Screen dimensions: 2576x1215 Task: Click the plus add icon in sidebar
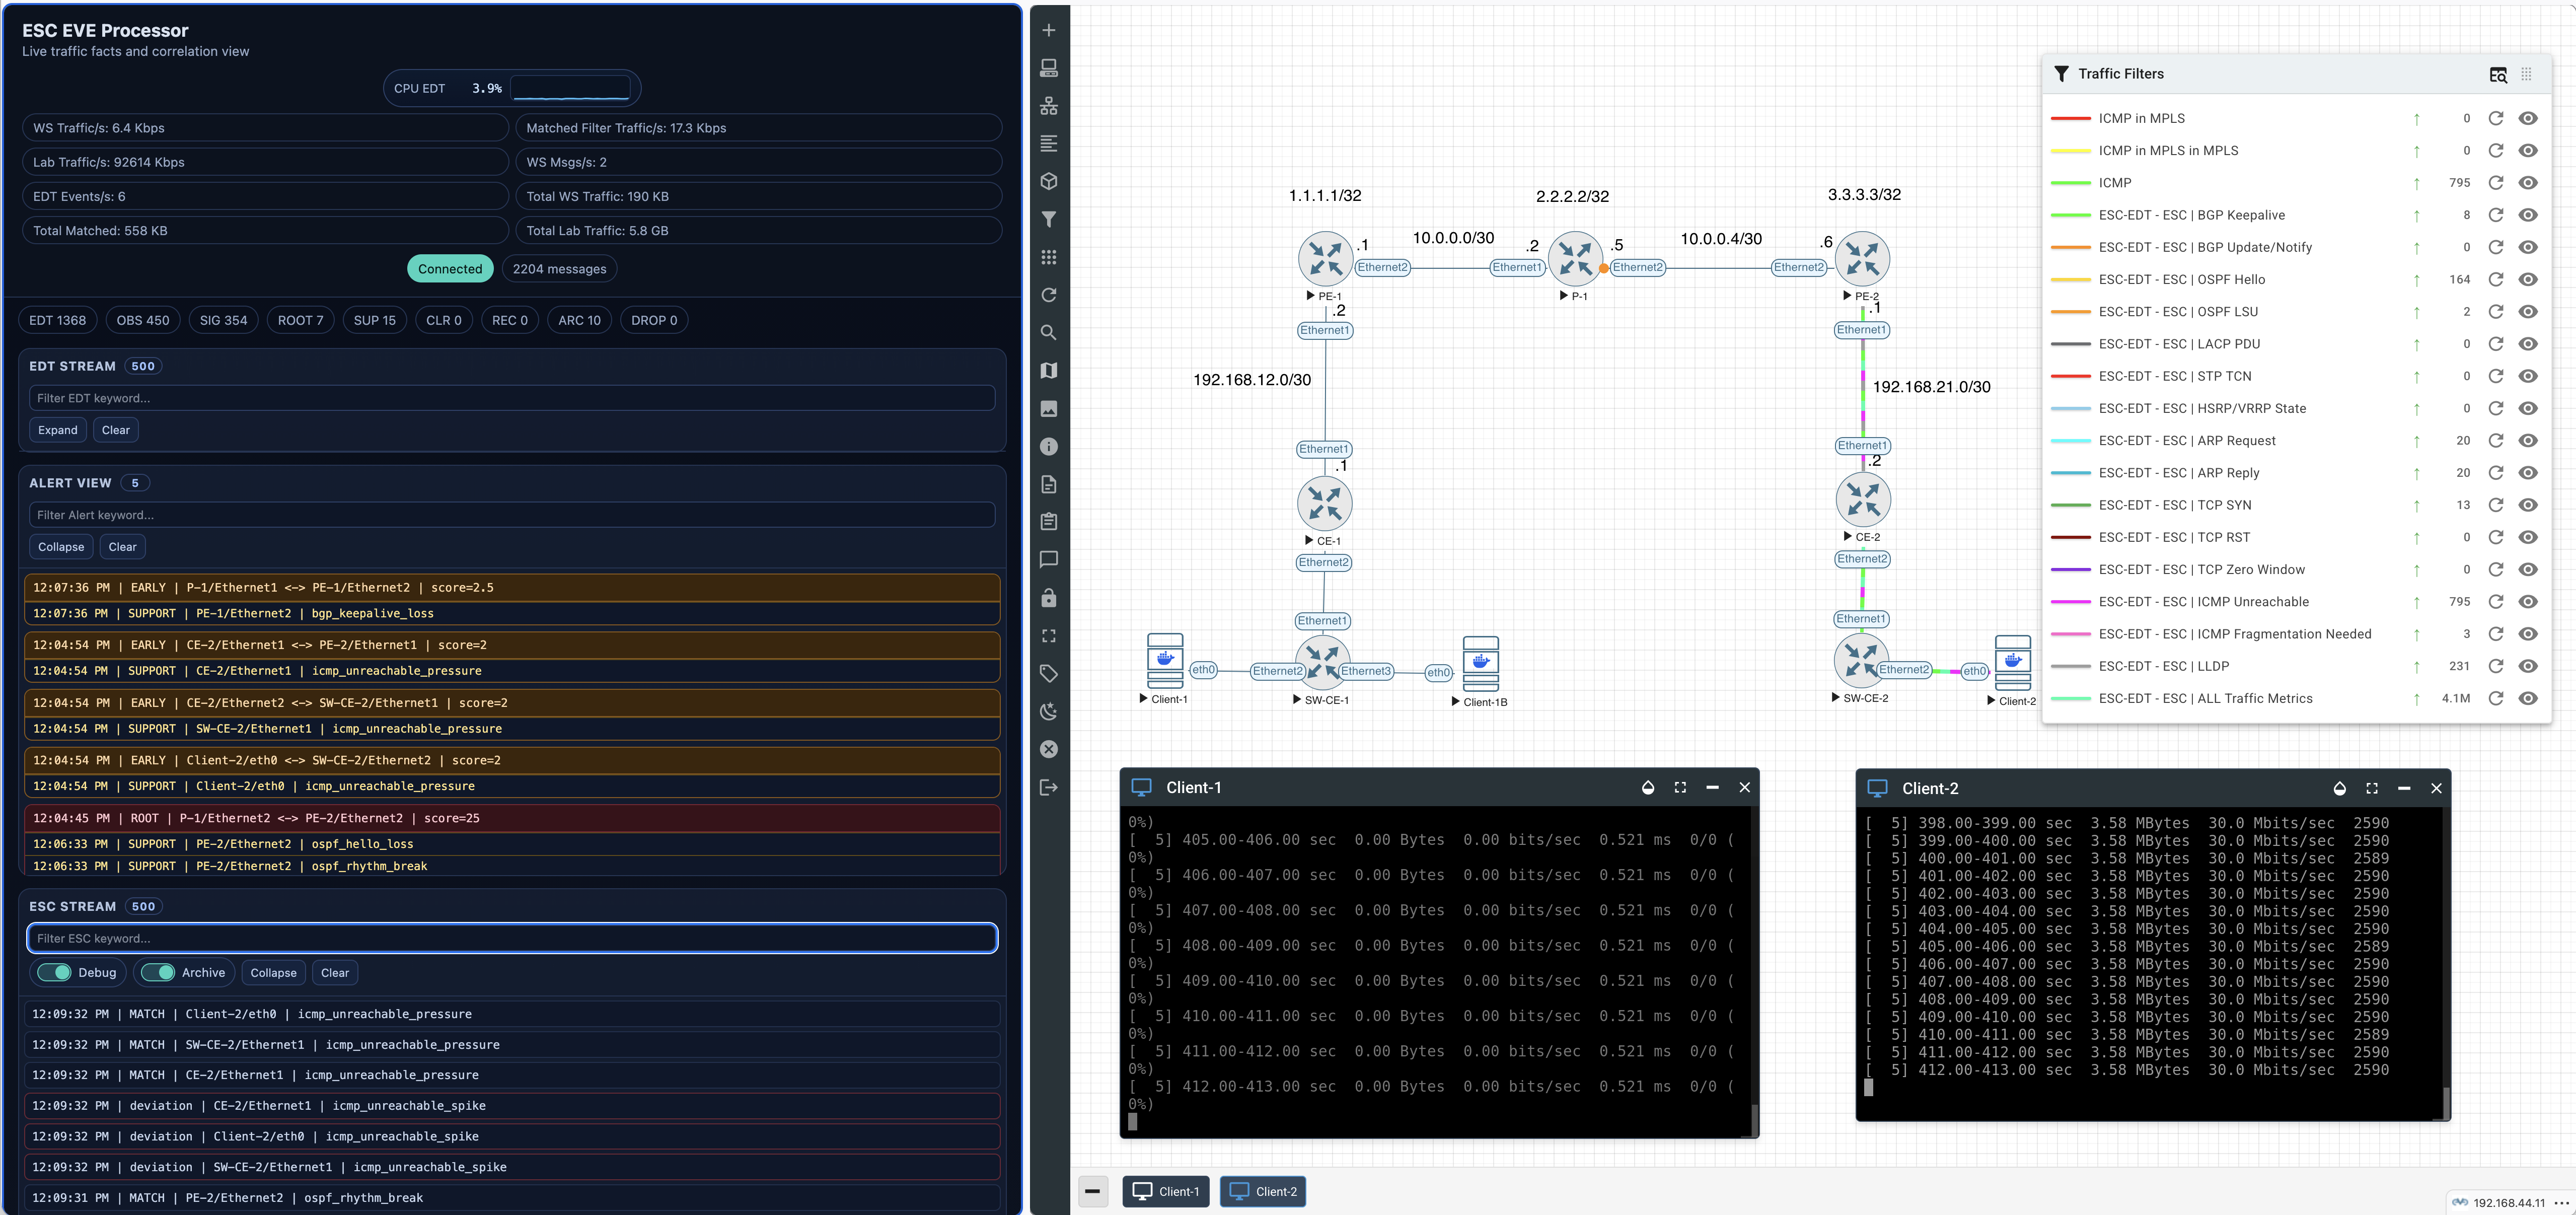1048,30
